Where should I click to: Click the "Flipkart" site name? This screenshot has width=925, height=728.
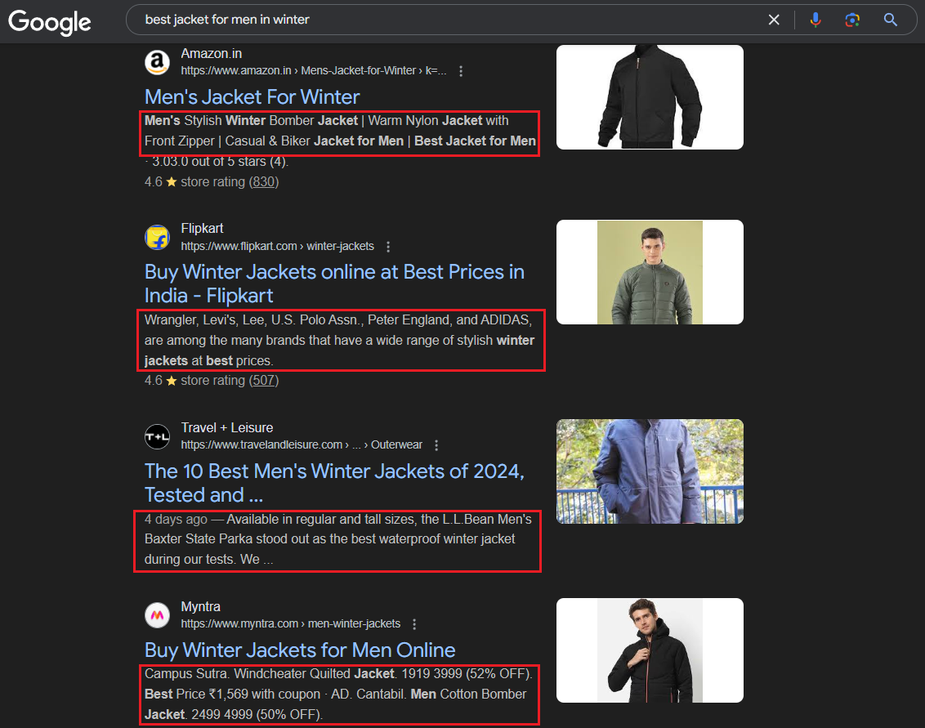point(202,228)
